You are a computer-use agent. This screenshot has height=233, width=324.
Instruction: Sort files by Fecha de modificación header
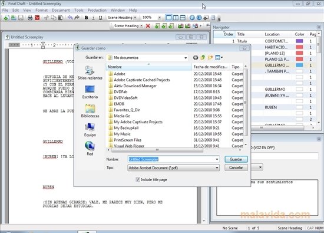[210, 67]
